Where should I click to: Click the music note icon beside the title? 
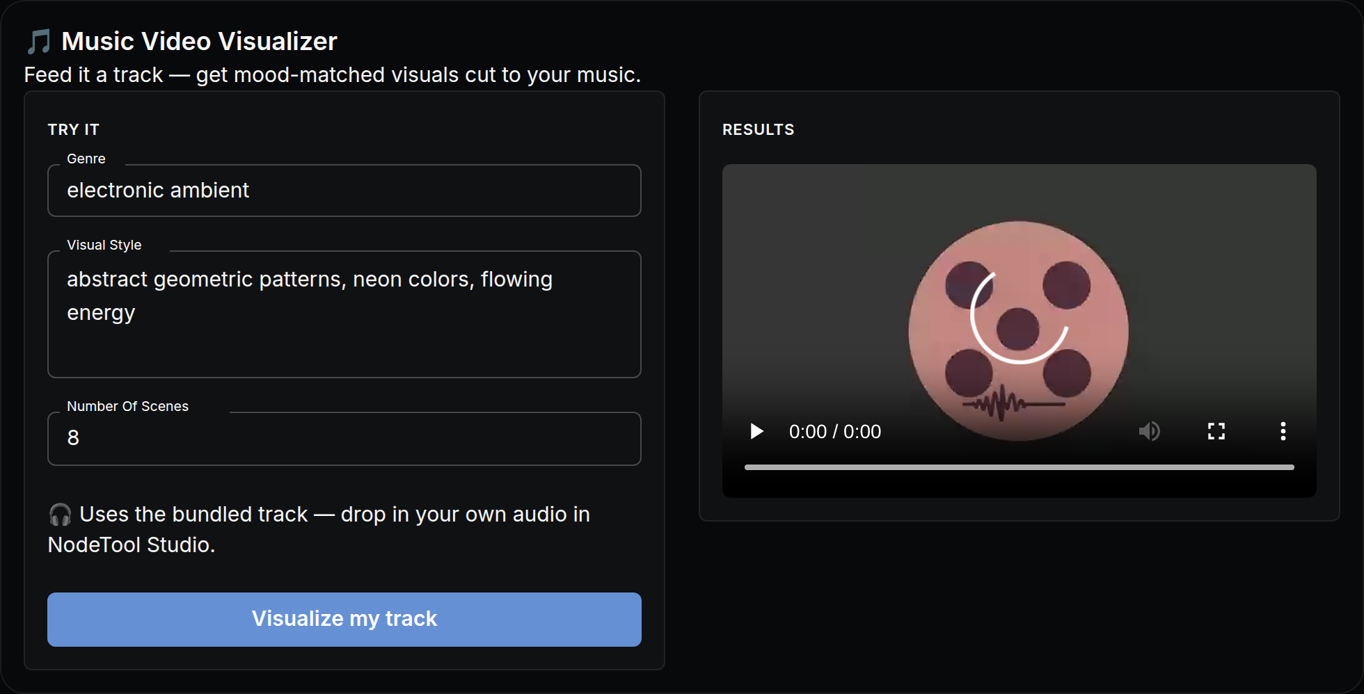[x=39, y=42]
